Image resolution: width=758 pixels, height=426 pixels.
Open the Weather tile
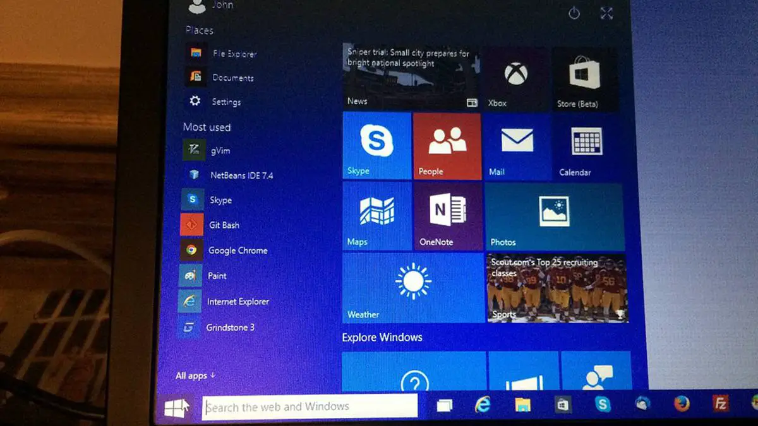[x=413, y=288]
